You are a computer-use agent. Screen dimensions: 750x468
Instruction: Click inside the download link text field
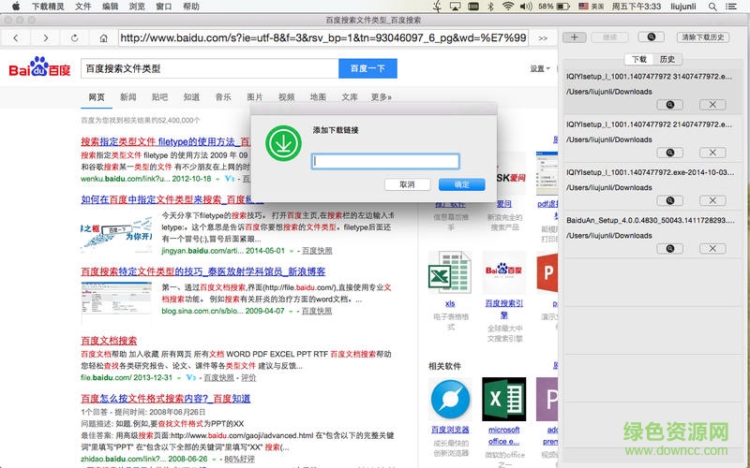[x=385, y=161]
